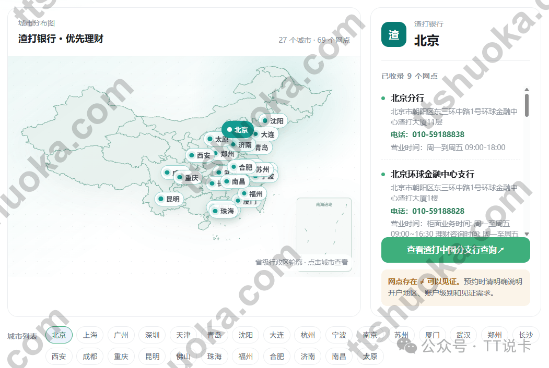Show 合肥 branches from the city list
Image resolution: width=549 pixels, height=368 pixels.
click(277, 357)
